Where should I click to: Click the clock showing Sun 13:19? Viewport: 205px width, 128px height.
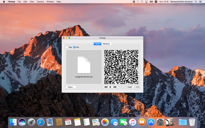(164, 2)
